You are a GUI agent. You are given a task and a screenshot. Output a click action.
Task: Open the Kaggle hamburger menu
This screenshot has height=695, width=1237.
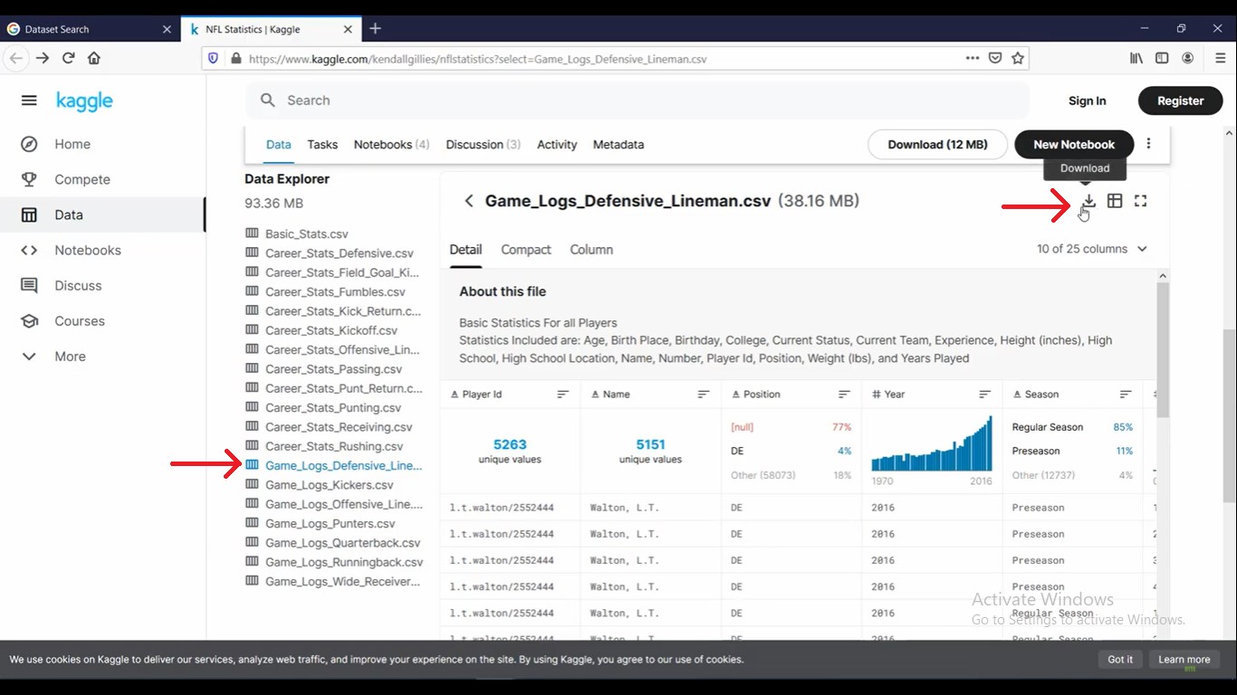coord(29,100)
